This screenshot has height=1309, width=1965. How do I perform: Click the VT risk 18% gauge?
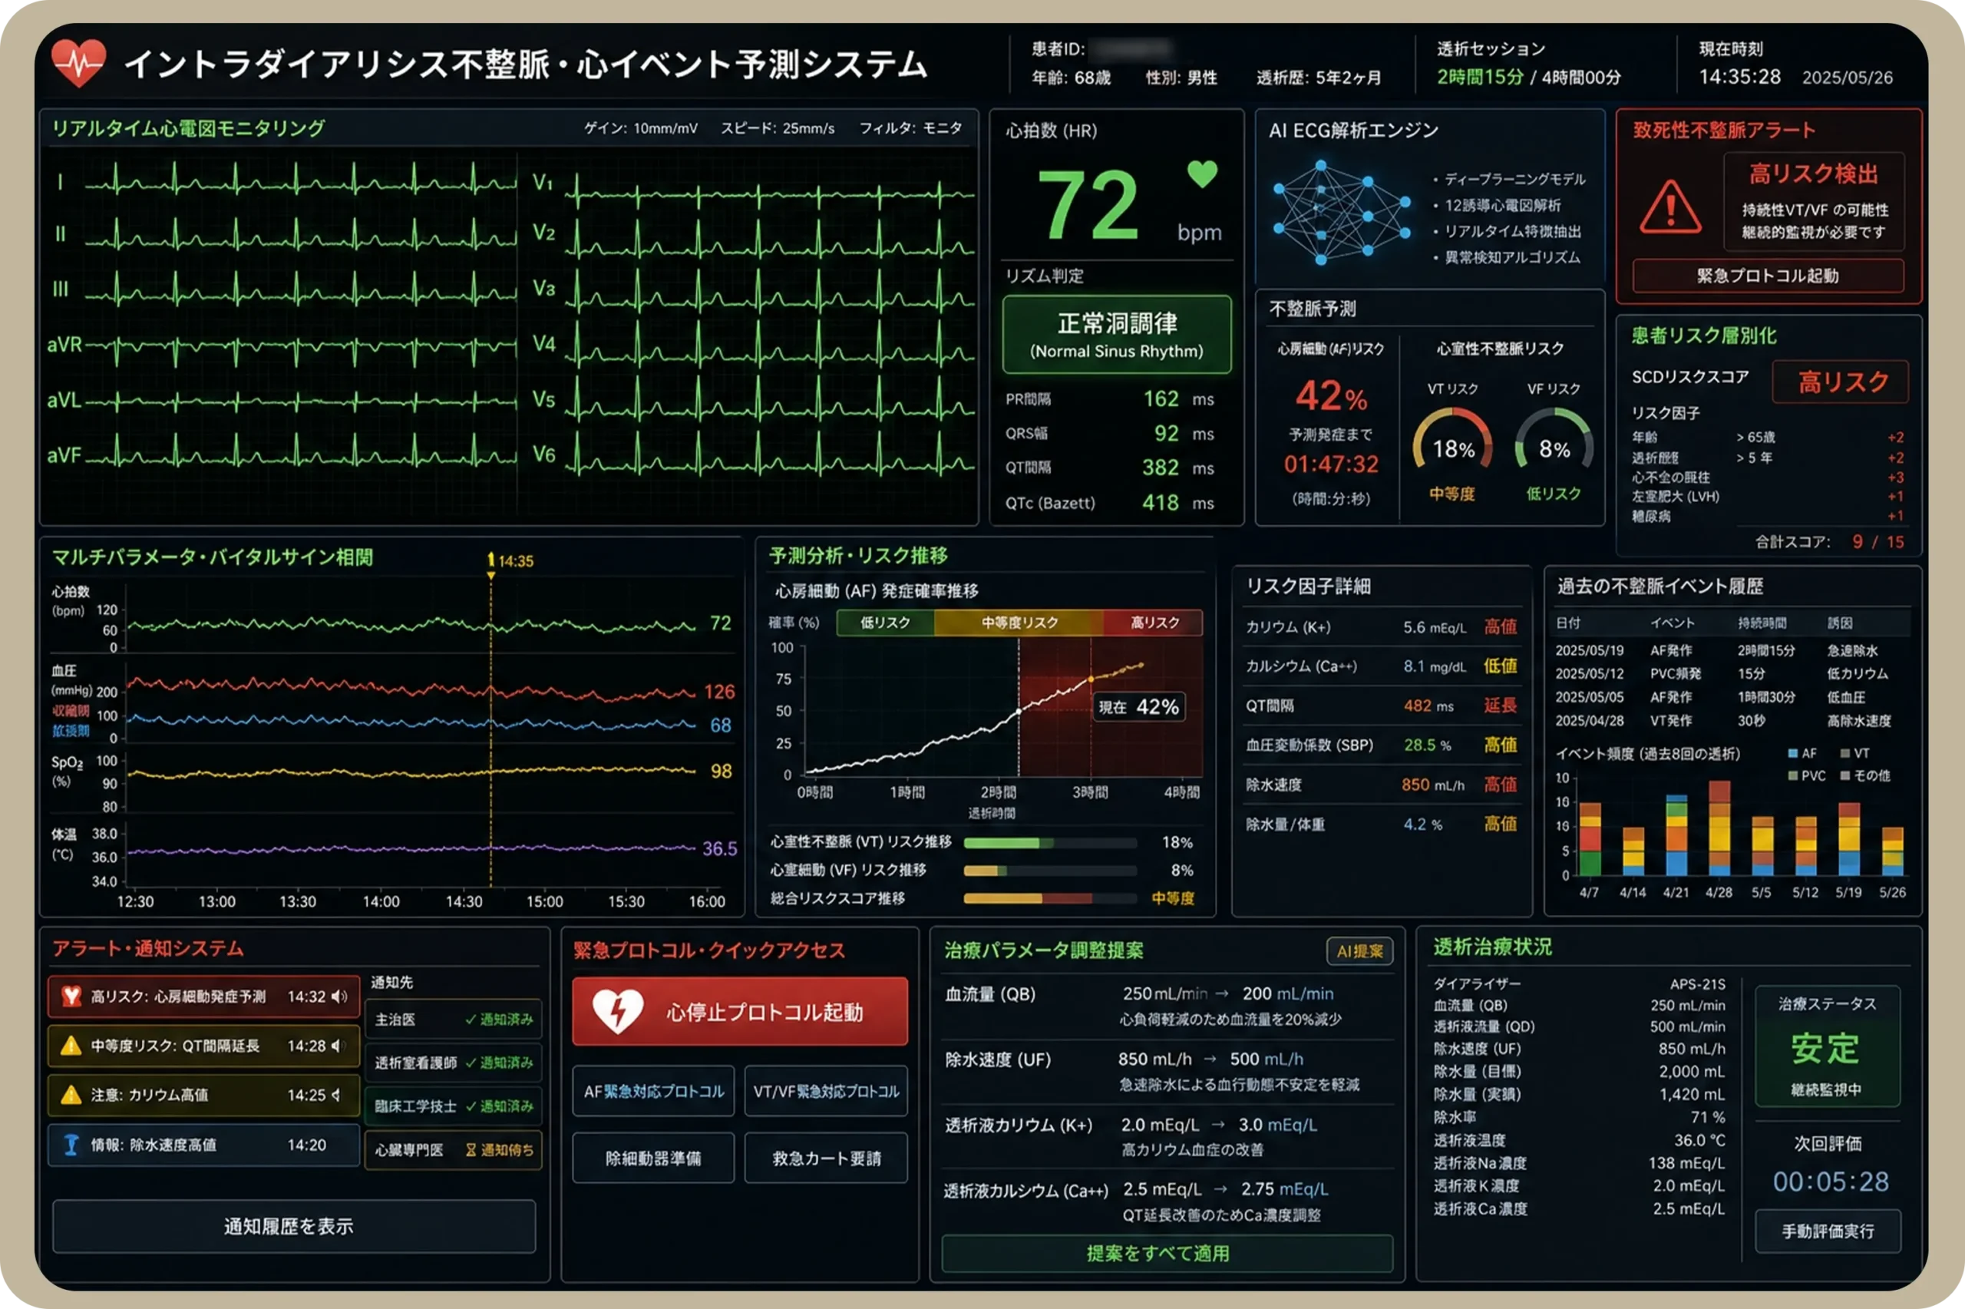pos(1453,441)
